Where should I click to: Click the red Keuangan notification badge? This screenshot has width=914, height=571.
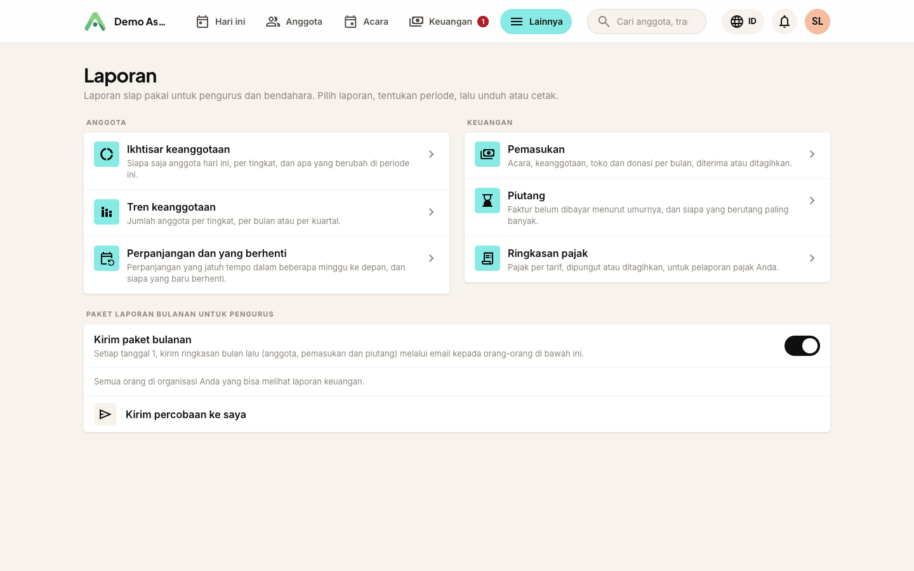(x=483, y=22)
